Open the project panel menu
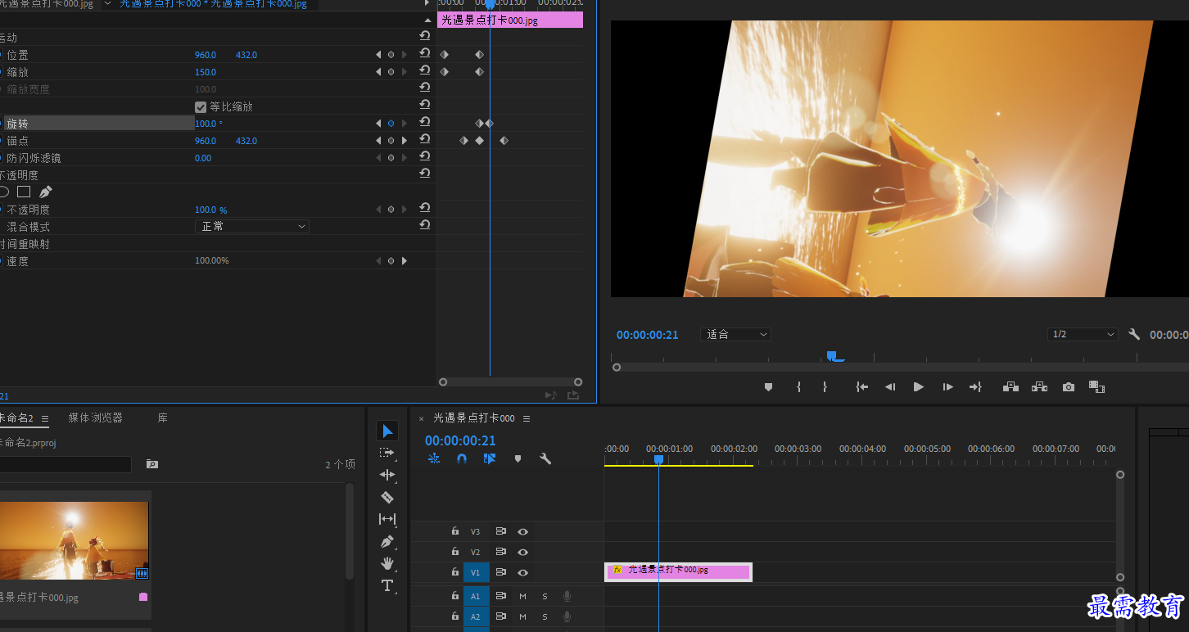This screenshot has height=632, width=1189. point(45,418)
